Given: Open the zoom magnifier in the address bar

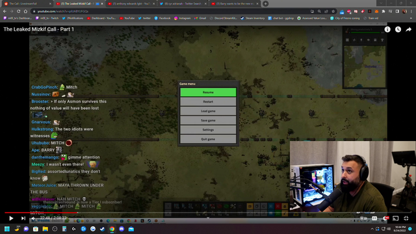Looking at the screenshot, I should pyautogui.click(x=319, y=12).
